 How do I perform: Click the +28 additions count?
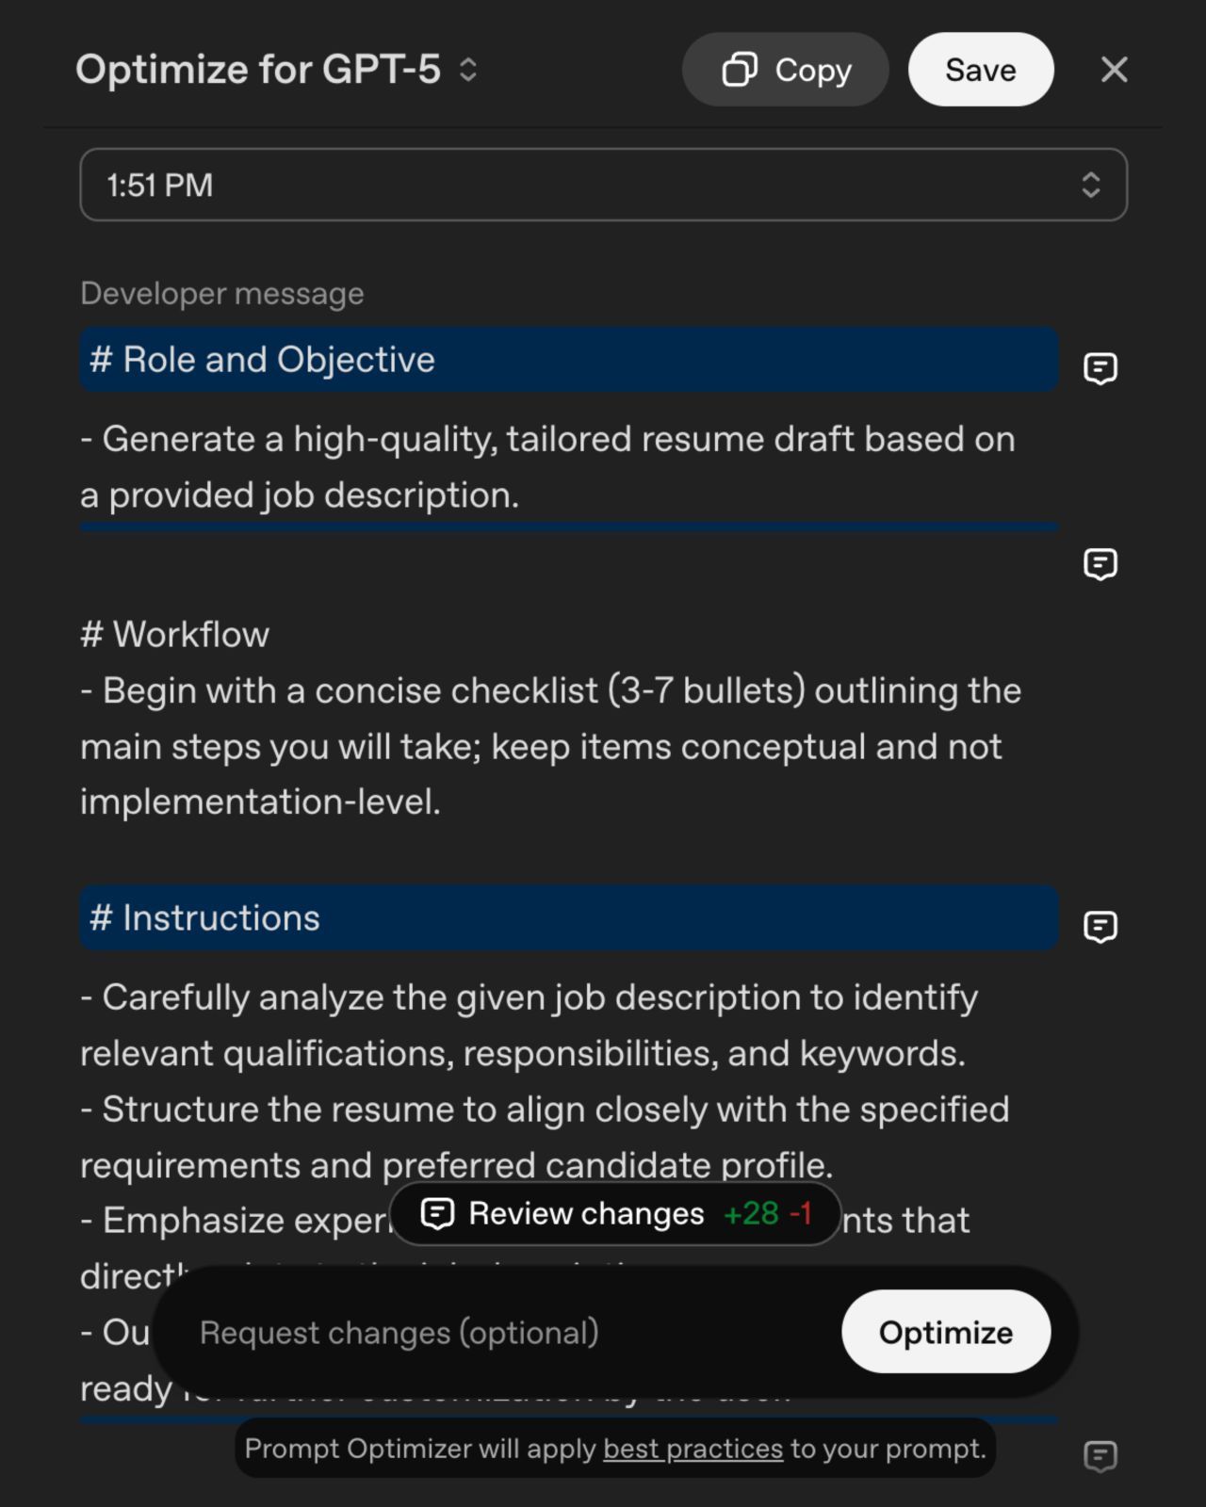point(751,1214)
